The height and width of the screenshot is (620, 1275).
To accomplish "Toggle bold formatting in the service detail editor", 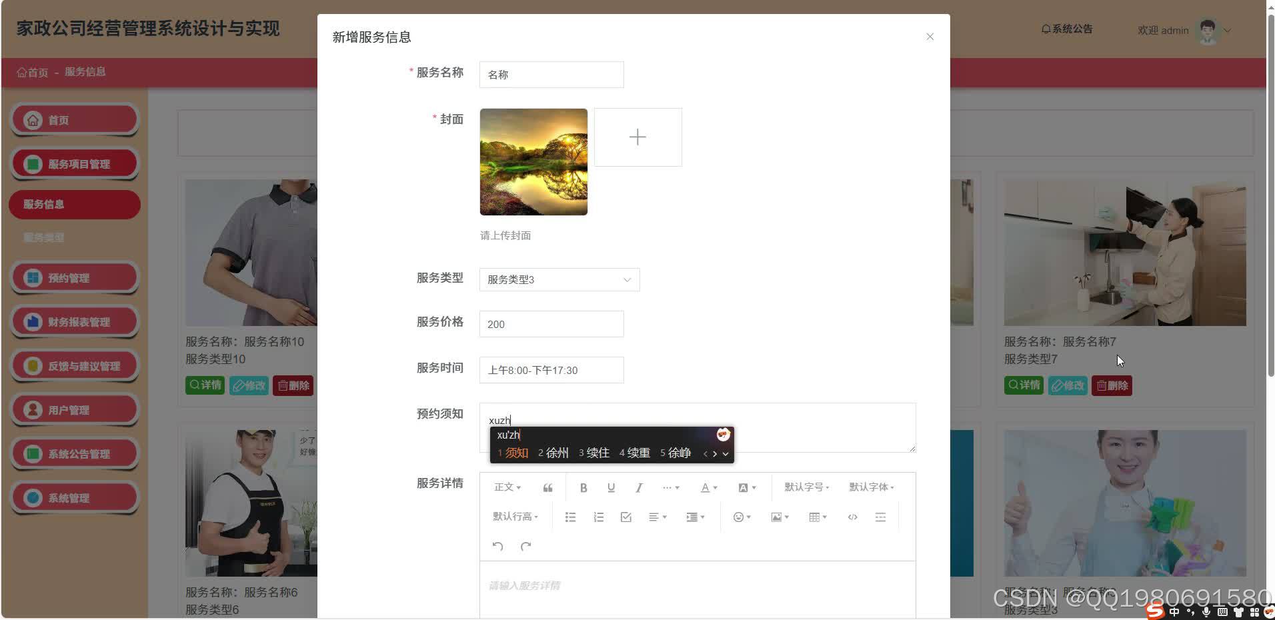I will point(583,487).
